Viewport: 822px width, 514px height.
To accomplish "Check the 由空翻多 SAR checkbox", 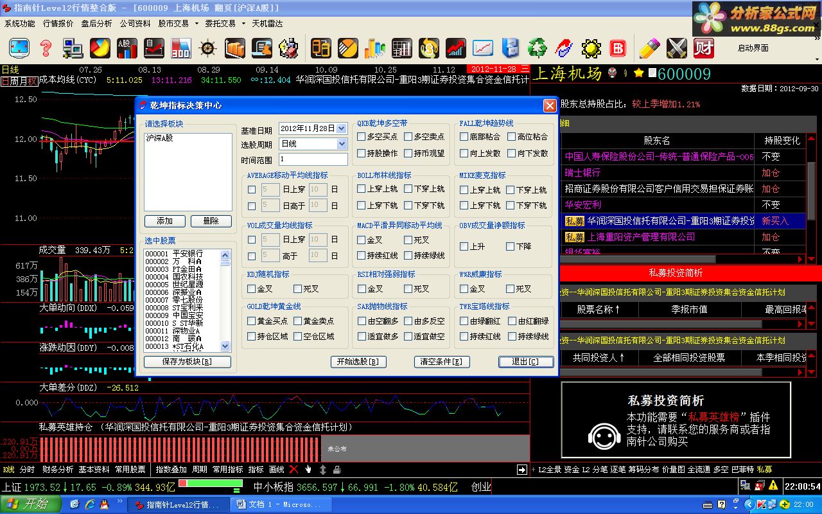I will click(x=362, y=321).
